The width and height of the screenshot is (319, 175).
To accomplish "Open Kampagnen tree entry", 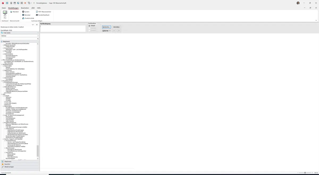I will point(9,117).
